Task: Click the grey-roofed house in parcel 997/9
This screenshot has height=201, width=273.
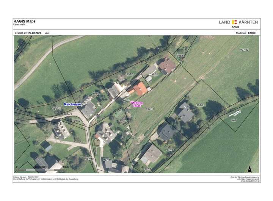Action: [185, 113]
